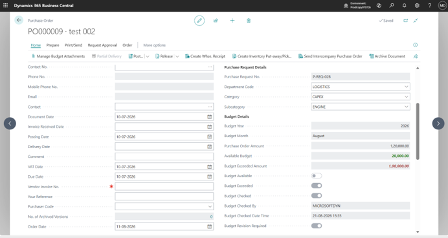This screenshot has height=238, width=448.
Task: Pin the action bar
Action: tap(416, 56)
